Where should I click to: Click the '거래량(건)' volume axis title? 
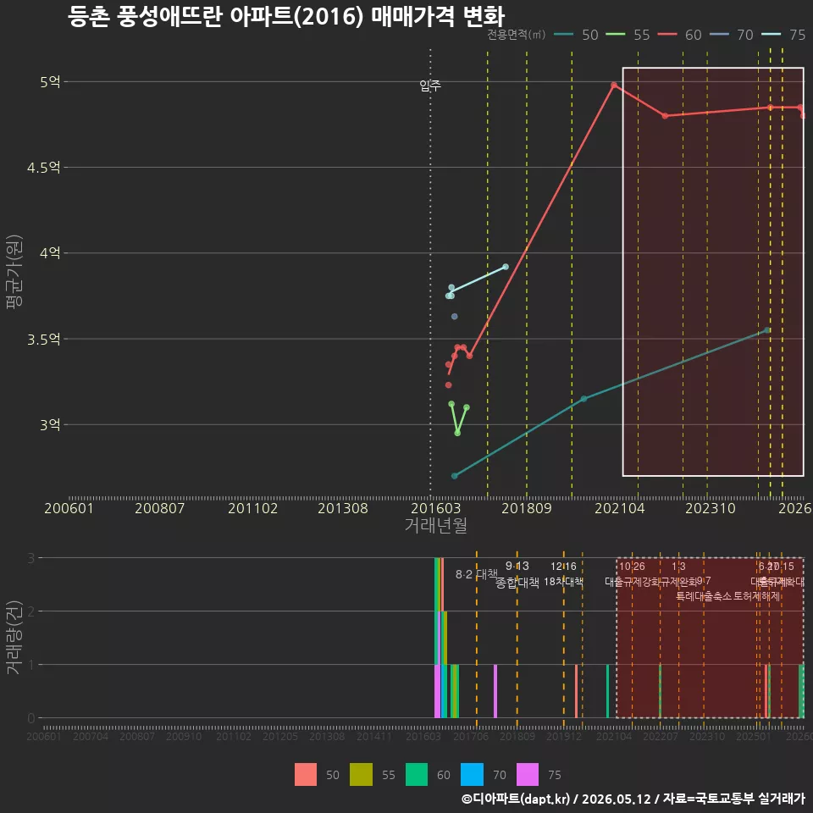pyautogui.click(x=13, y=637)
